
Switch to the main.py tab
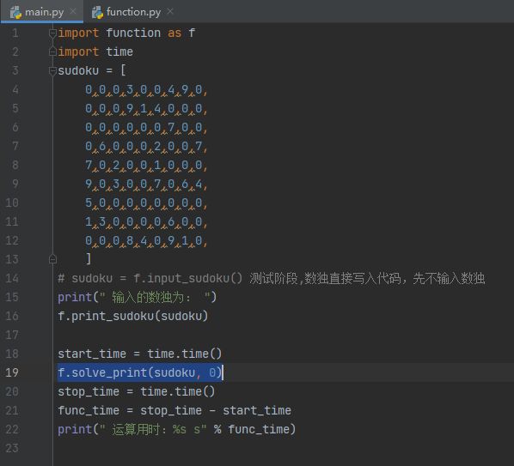click(x=42, y=12)
